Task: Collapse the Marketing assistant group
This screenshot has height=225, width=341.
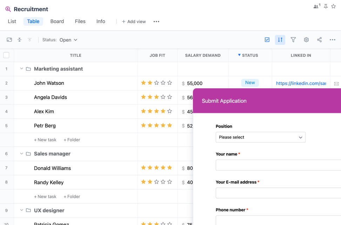Action: 21,69
